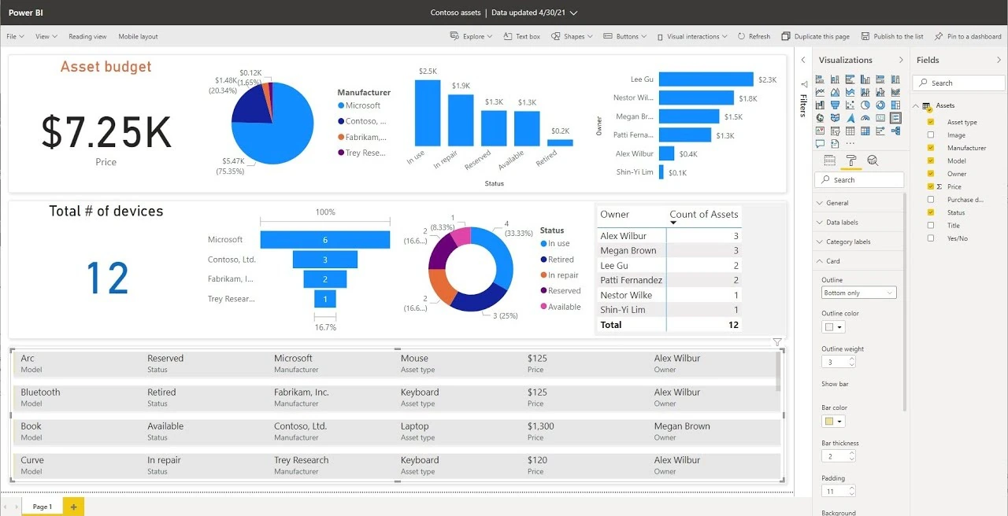Uncheck the Manufacturer field
This screenshot has height=516, width=1008.
(931, 148)
